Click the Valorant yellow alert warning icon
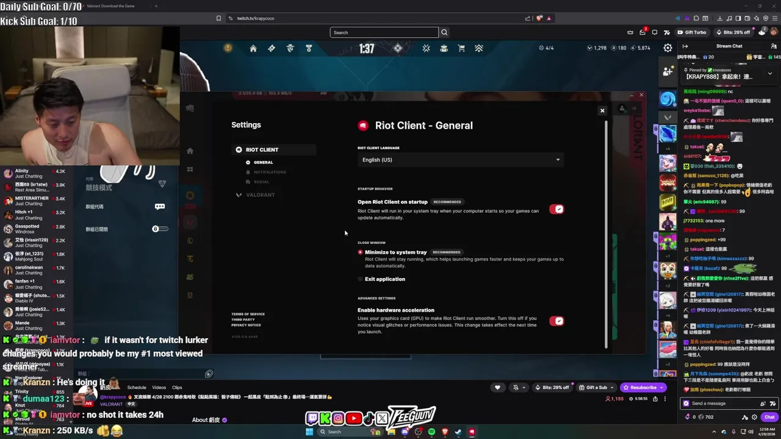This screenshot has width=781, height=439. point(228,48)
